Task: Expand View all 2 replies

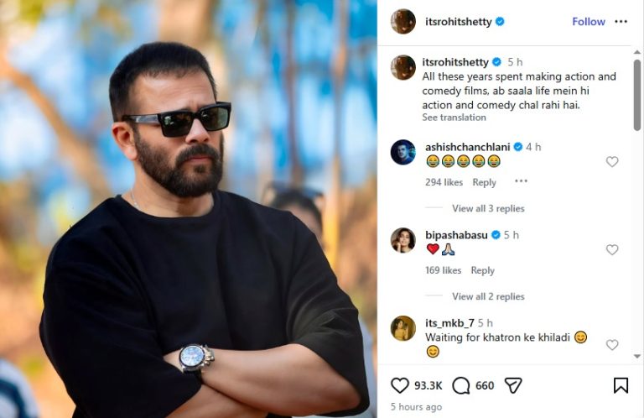Action: [x=488, y=296]
